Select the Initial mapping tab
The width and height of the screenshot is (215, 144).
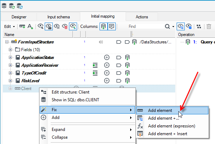coord(103,16)
